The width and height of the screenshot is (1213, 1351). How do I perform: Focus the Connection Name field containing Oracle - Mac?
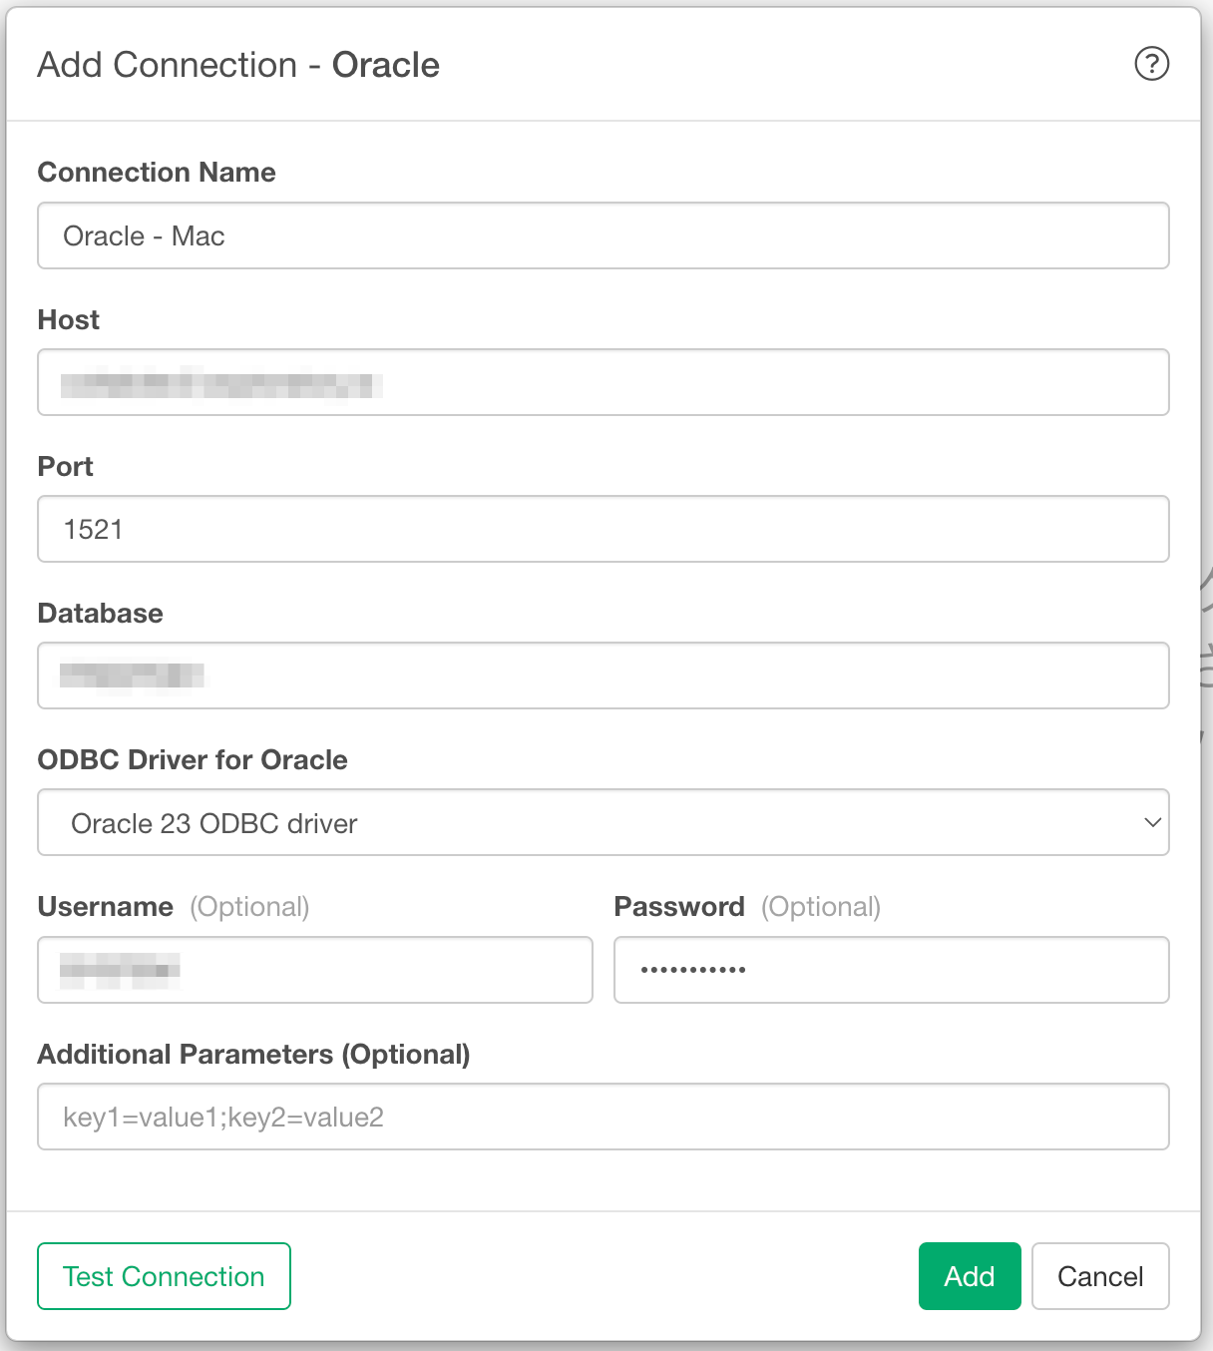pos(603,236)
